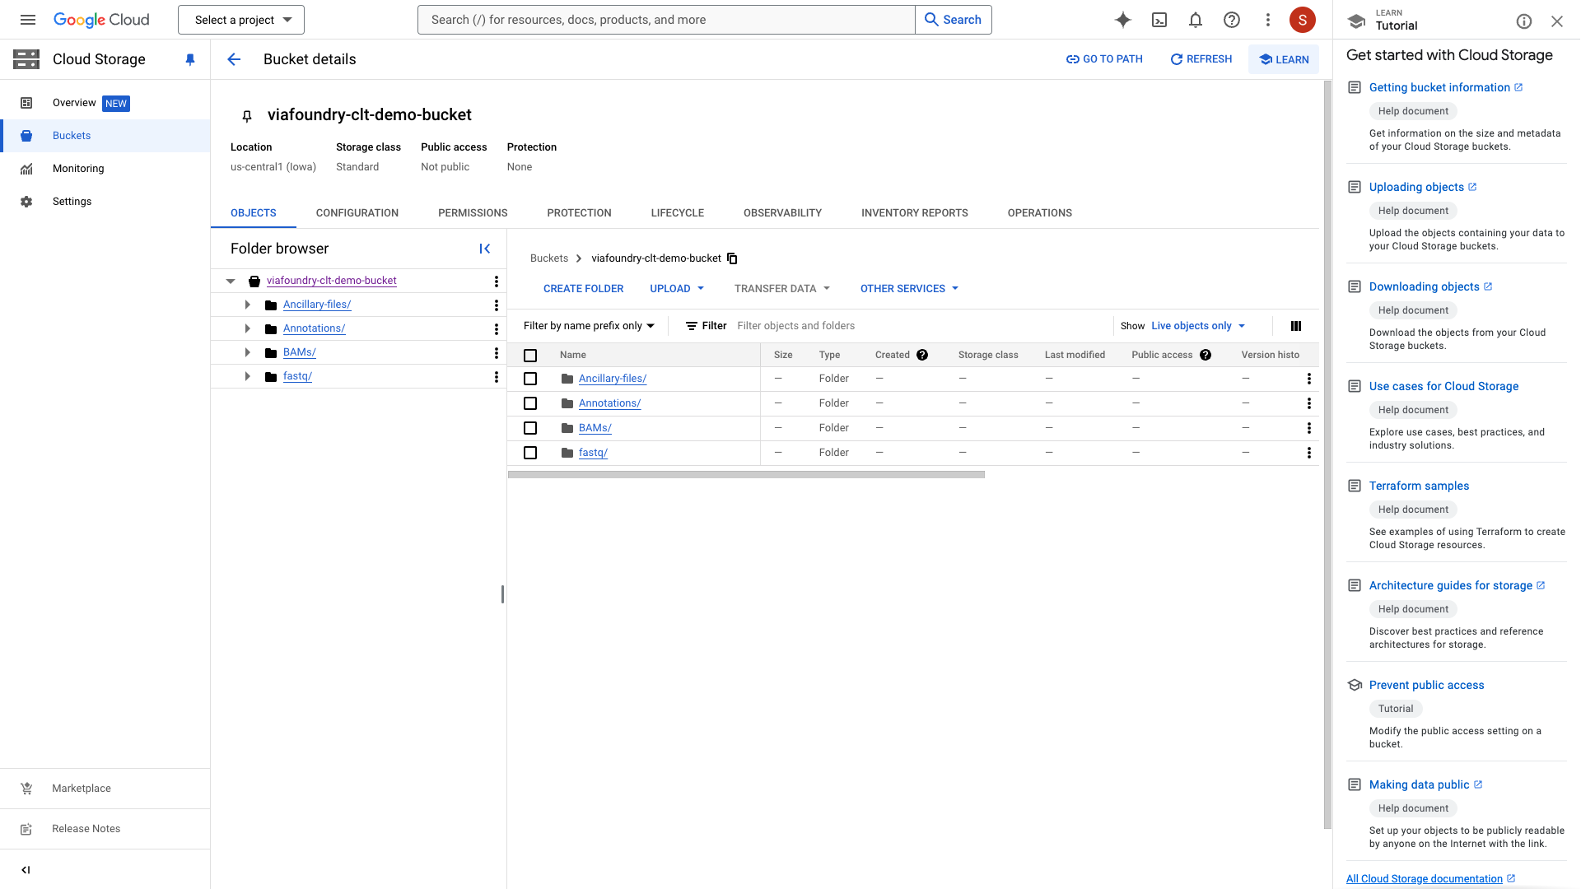
Task: Expand the Annotations/ tree folder
Action: 247,328
